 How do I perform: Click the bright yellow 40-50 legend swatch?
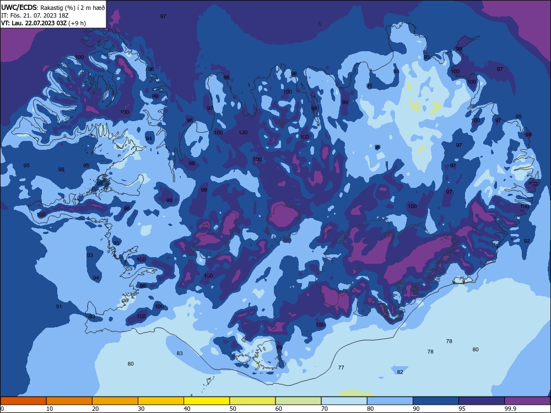tap(207, 401)
